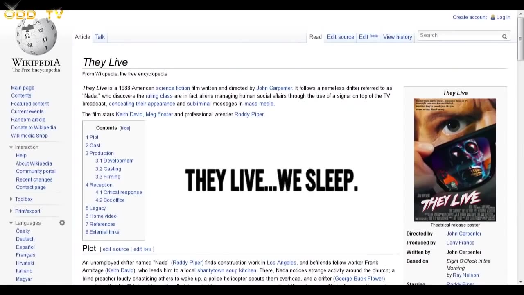
Task: Open the sidebar Contents link
Action: pyautogui.click(x=21, y=95)
